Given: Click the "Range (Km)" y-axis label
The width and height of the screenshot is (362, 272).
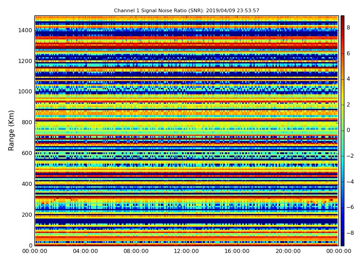Looking at the screenshot, I should [11, 131].
